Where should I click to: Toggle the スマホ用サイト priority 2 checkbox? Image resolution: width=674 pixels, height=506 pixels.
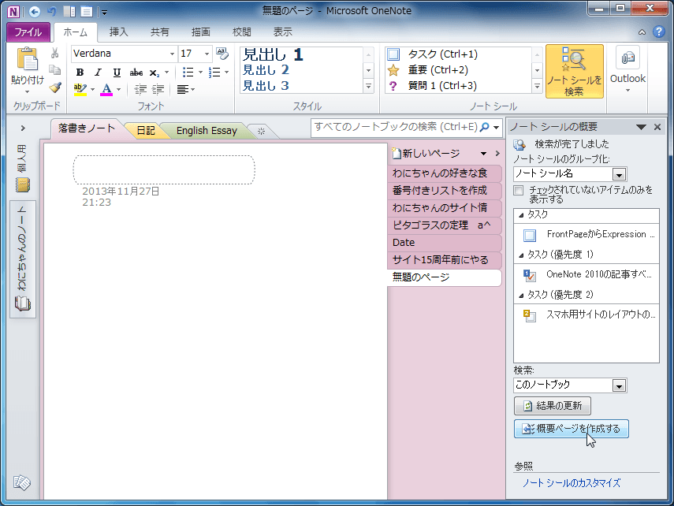coord(529,315)
